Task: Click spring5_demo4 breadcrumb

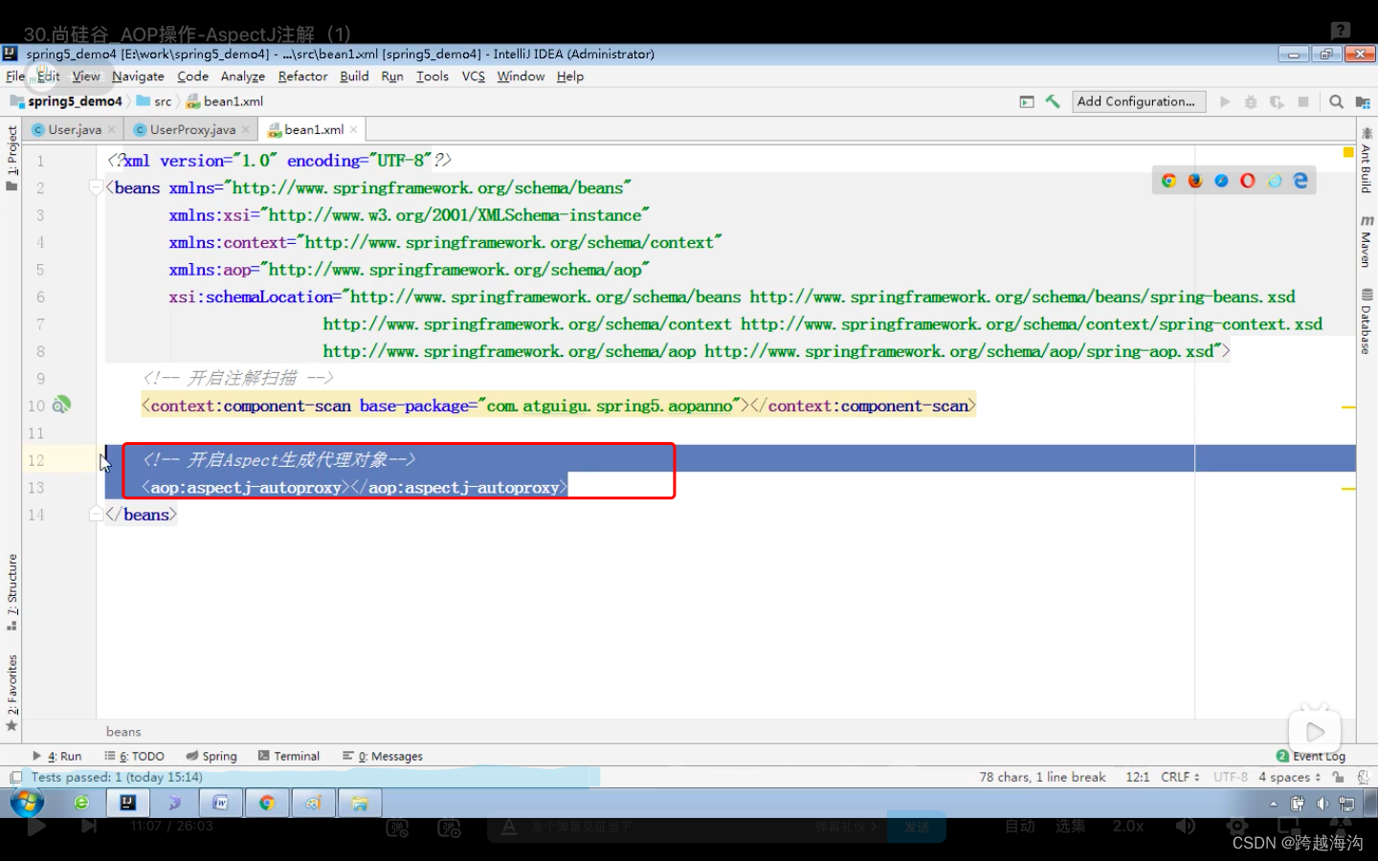Action: click(x=67, y=101)
